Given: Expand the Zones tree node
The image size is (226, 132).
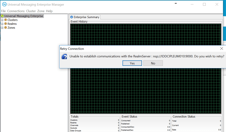Looking at the screenshot, I should click(x=2, y=28).
